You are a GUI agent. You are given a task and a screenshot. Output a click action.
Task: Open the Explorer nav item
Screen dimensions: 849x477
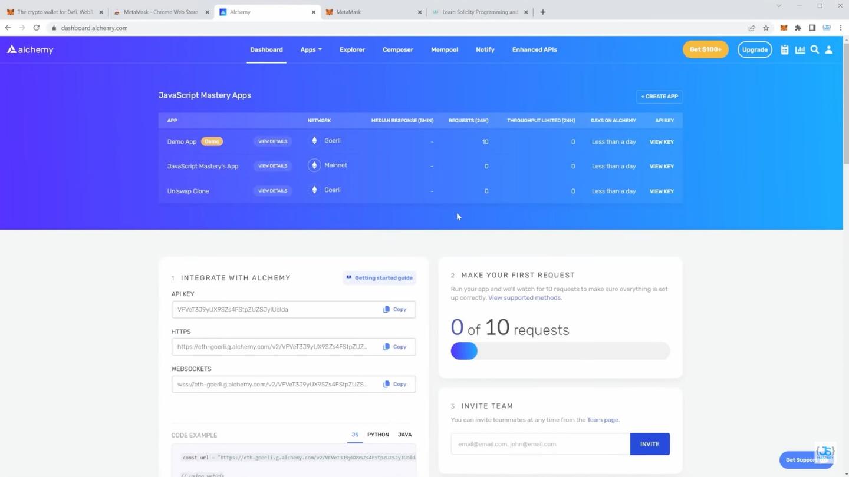(352, 49)
